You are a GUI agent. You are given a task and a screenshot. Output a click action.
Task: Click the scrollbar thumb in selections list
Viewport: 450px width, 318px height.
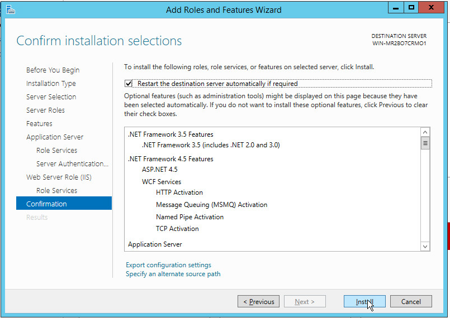coord(425,143)
